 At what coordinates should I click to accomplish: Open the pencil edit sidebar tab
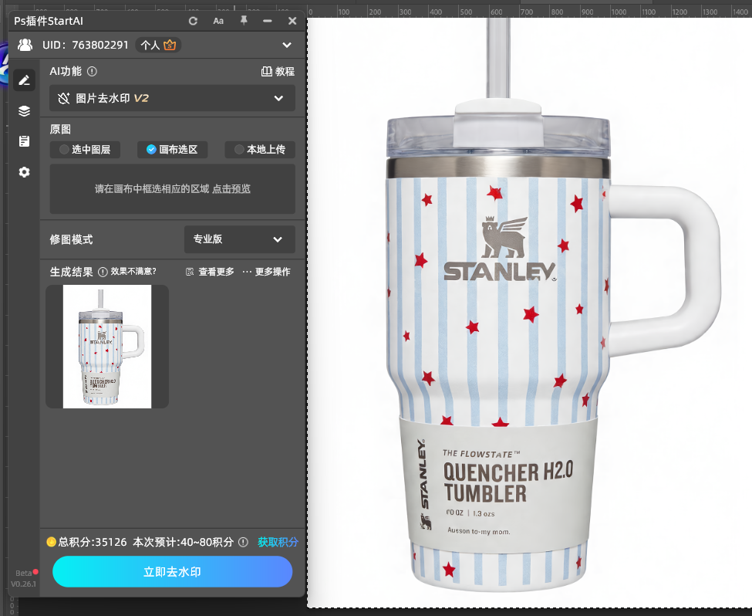[x=24, y=80]
